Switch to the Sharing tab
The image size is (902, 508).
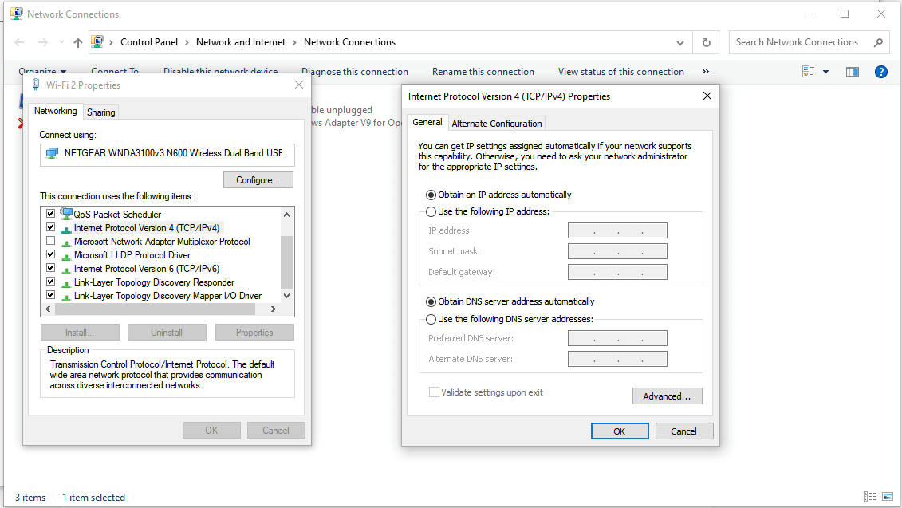(100, 112)
